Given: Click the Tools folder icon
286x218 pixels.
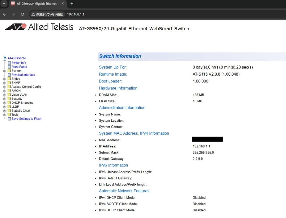Looking at the screenshot, I should tap(9, 115).
